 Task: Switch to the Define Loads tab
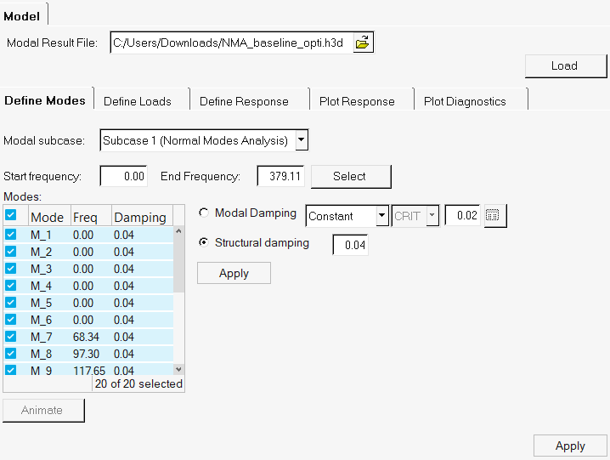coord(138,101)
